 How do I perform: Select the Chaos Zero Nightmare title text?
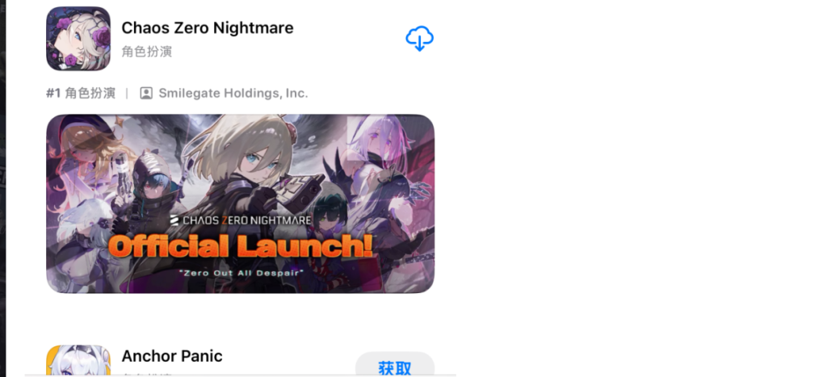pyautogui.click(x=208, y=27)
